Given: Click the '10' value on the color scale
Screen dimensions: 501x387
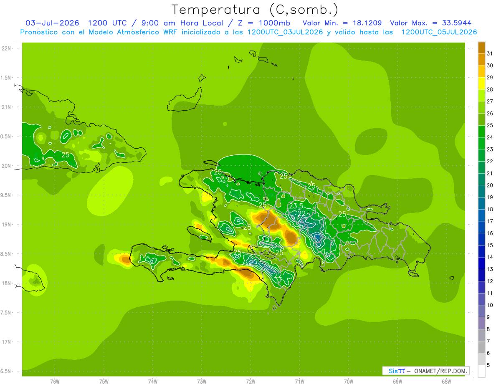Looking at the screenshot, I should click(490, 305).
